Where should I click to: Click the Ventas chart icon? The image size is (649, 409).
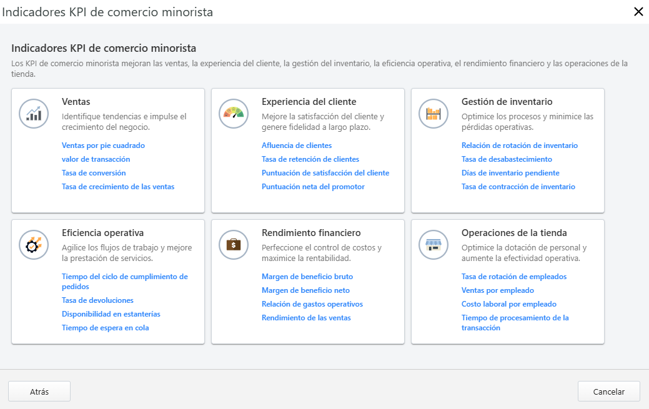click(33, 114)
